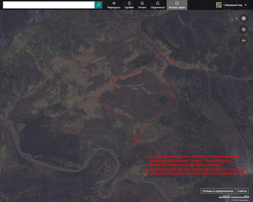
Task: Show traffic via Пробки
Action: 129,5
